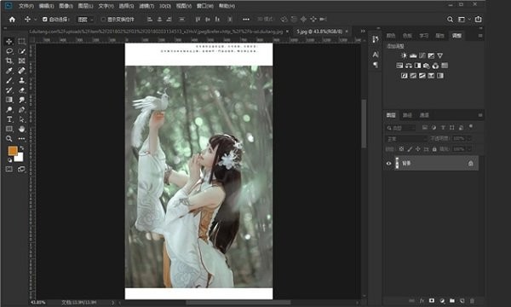Hide the Background layer eye icon

388,163
